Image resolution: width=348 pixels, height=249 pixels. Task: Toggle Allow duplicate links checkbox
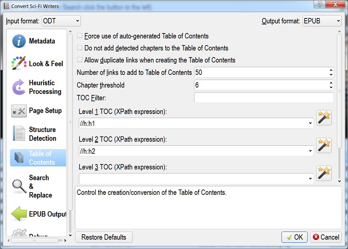coord(80,60)
